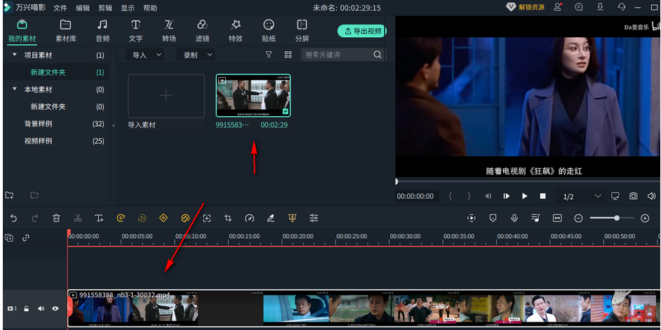Click the scissors split icon
This screenshot has width=661, height=330.
[78, 218]
